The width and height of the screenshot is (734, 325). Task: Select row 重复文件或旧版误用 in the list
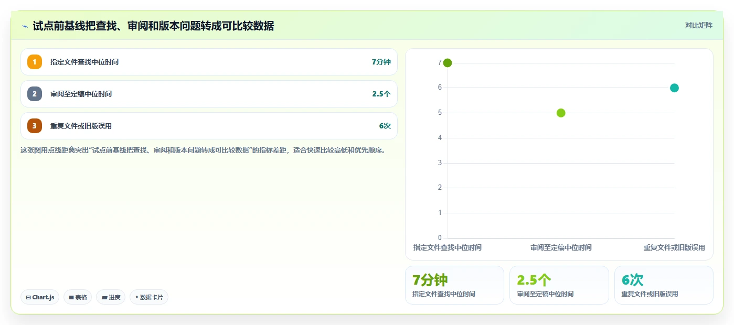[x=209, y=126]
